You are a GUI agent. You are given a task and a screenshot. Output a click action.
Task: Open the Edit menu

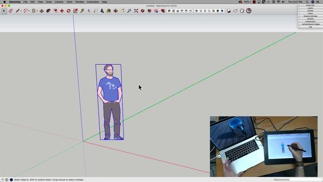click(x=32, y=2)
